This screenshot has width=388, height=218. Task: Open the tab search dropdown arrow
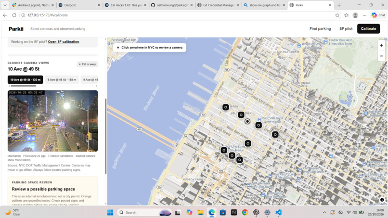[x=5, y=5]
